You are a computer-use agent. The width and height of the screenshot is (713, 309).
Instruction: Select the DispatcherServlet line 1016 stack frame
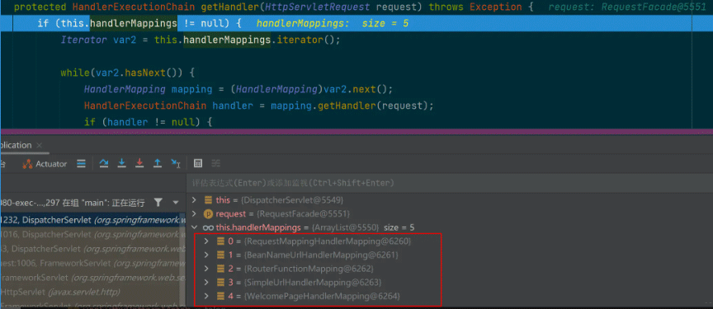coord(92,234)
